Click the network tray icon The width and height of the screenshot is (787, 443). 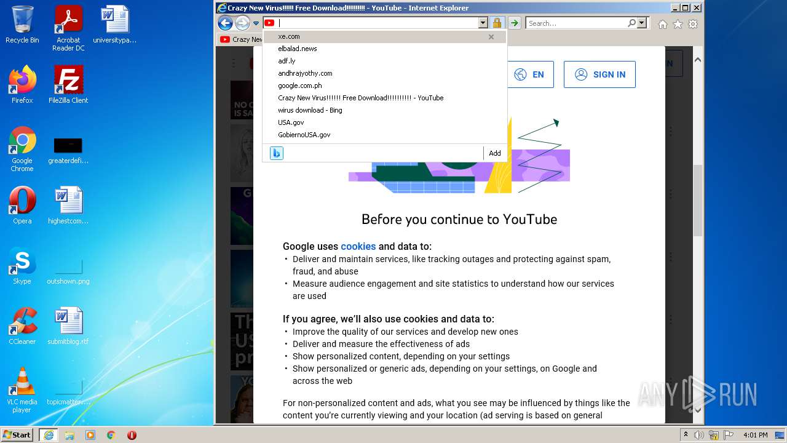click(x=714, y=435)
